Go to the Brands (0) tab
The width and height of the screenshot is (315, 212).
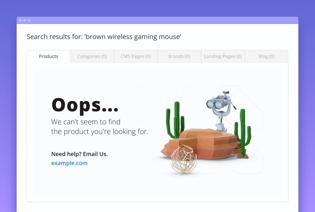pos(179,56)
